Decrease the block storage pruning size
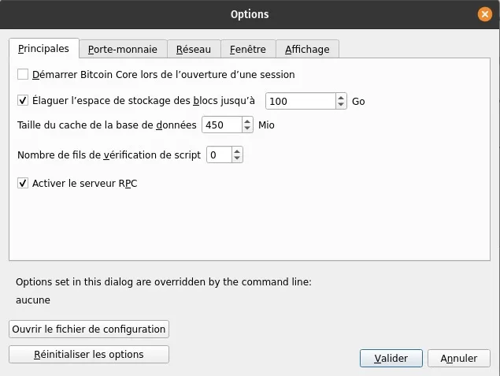The image size is (500, 376). point(341,105)
